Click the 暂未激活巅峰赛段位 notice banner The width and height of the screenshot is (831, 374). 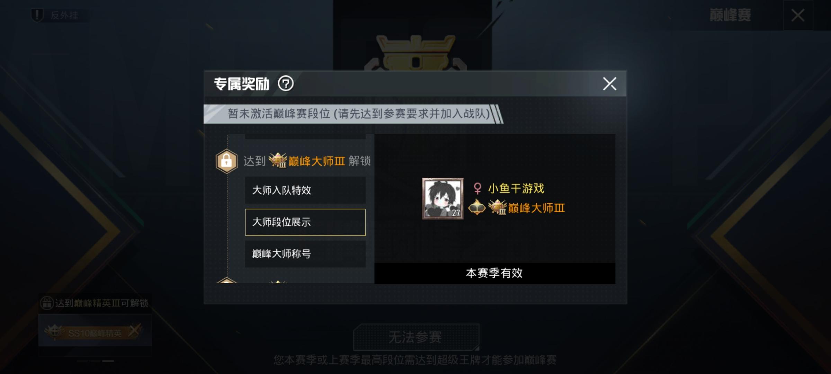pyautogui.click(x=353, y=114)
